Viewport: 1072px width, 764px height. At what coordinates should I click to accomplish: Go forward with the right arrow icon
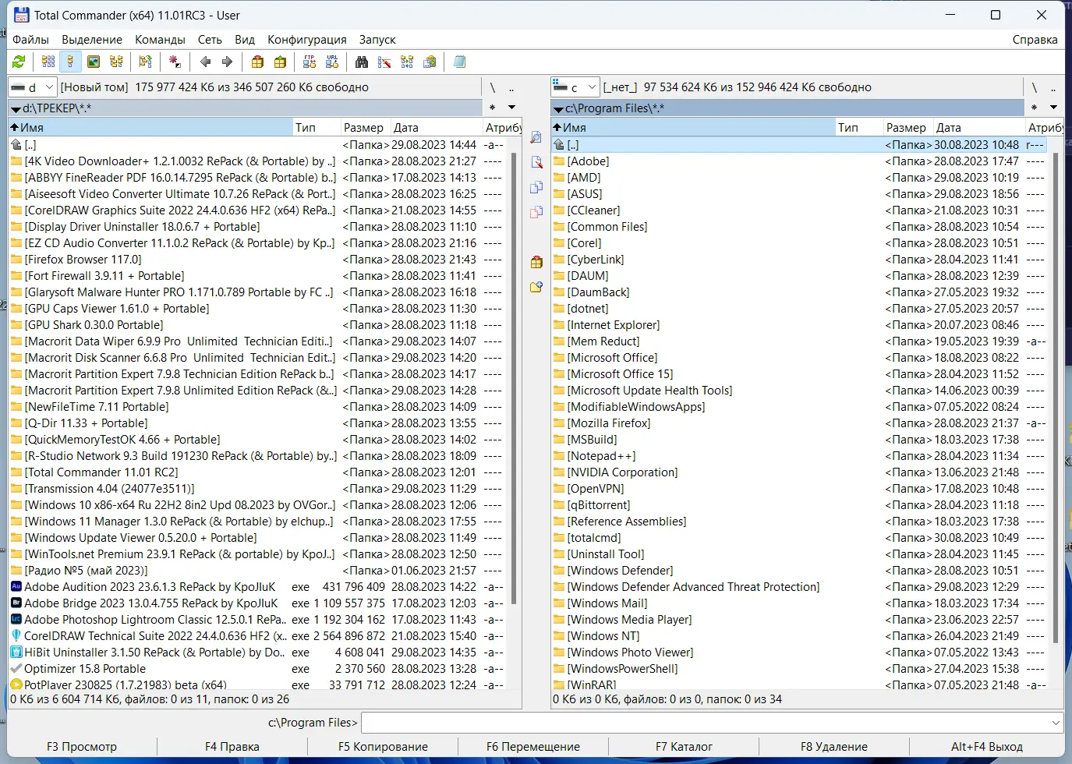227,62
